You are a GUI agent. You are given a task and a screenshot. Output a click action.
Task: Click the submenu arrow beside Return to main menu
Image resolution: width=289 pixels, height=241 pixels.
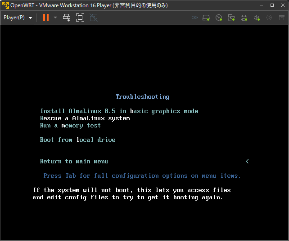pos(247,161)
